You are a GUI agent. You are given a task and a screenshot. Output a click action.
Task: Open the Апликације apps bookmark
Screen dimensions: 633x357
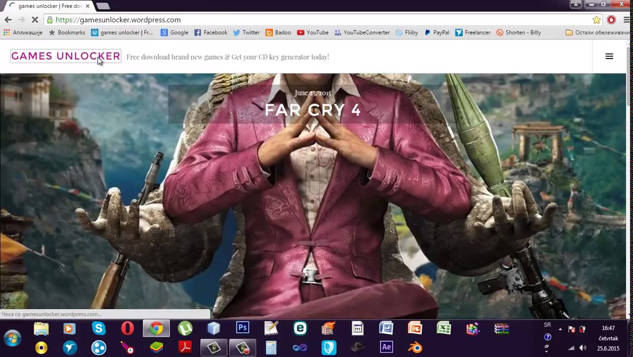23,33
